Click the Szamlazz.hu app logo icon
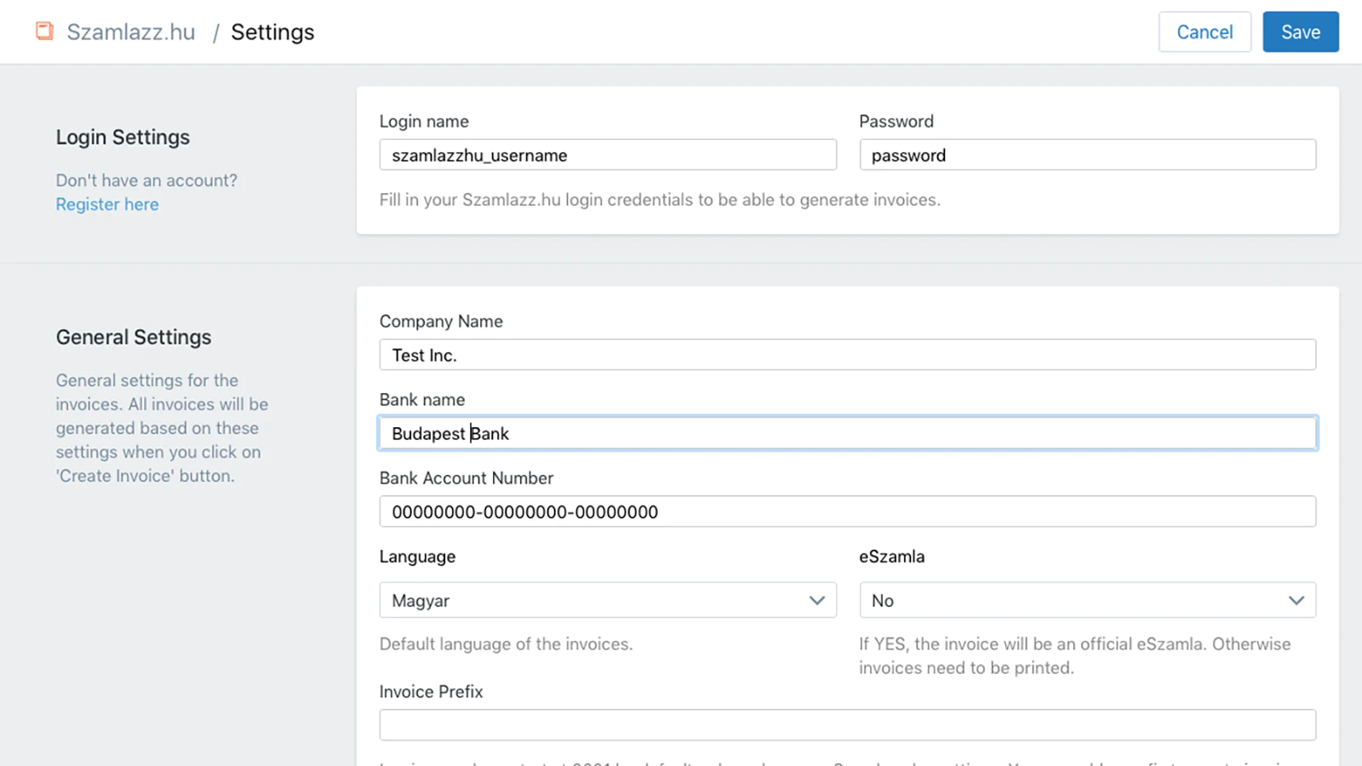 click(x=44, y=31)
